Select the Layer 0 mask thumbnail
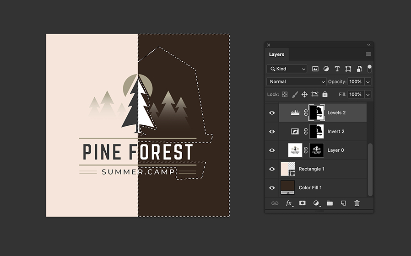 click(317, 150)
